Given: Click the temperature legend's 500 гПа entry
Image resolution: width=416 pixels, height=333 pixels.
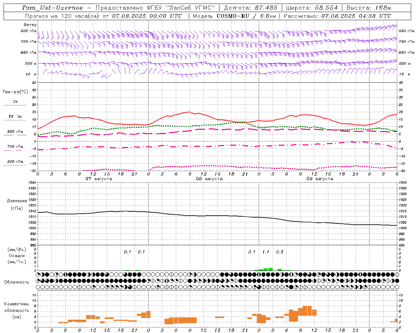Looking at the screenshot, I should [x=15, y=162].
